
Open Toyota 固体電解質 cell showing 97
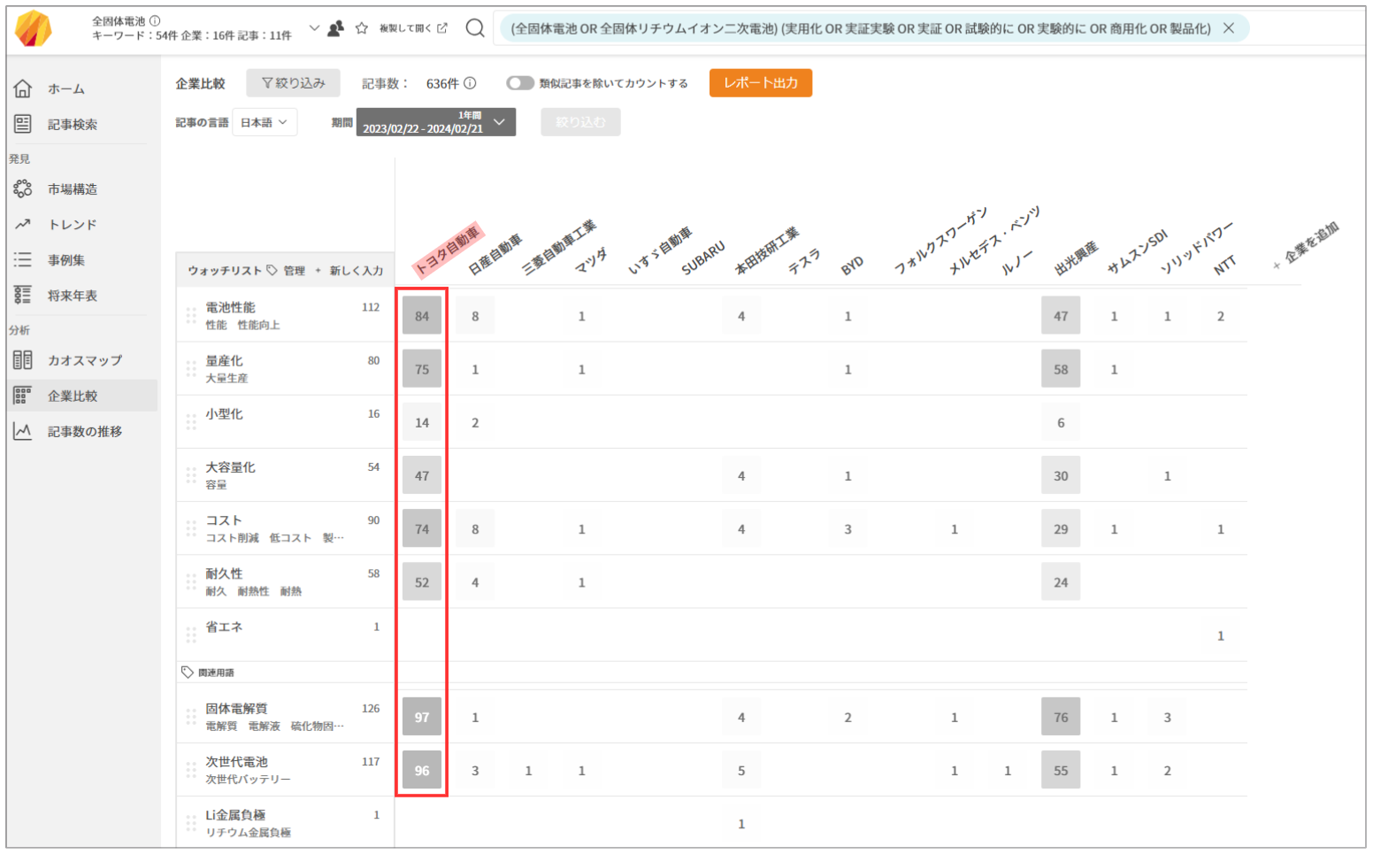(422, 717)
